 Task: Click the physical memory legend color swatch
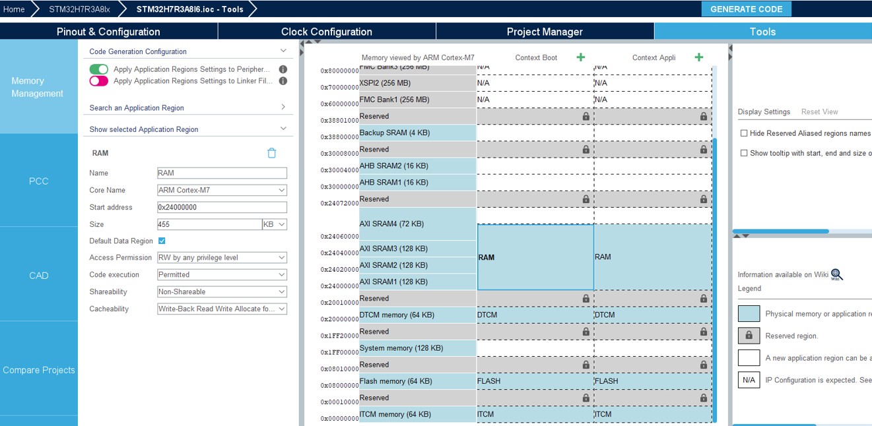coord(749,313)
